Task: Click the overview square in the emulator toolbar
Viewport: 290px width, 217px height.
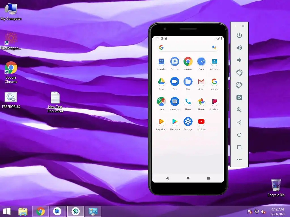Action: click(239, 147)
